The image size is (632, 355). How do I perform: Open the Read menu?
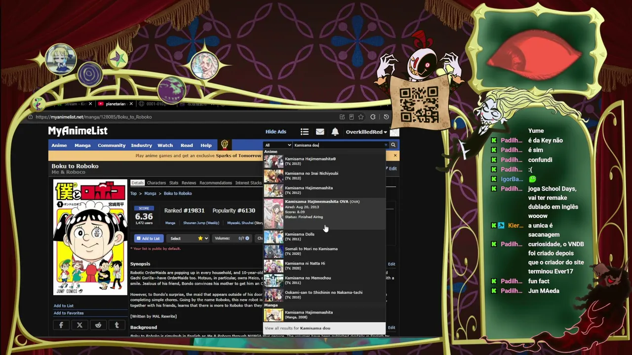coord(187,145)
